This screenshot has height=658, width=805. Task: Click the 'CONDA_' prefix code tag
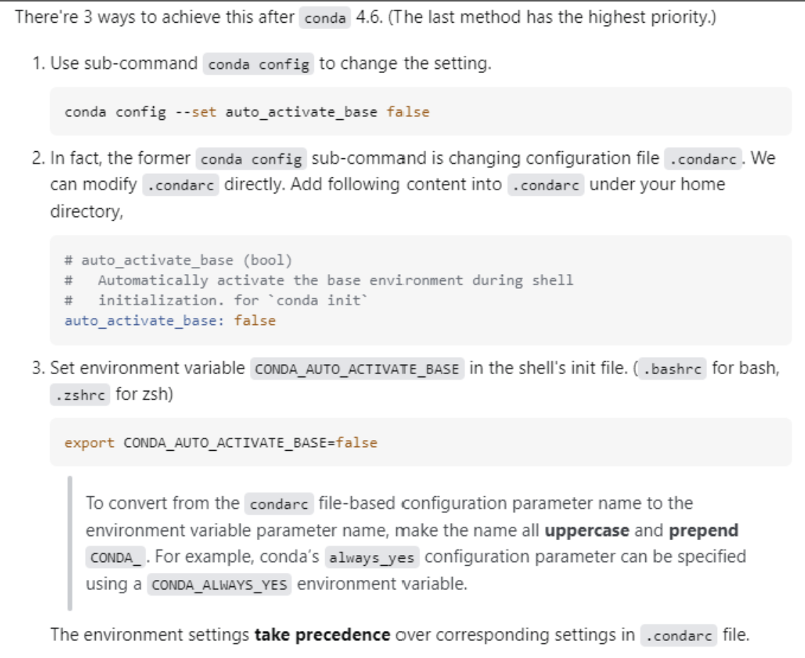[116, 557]
